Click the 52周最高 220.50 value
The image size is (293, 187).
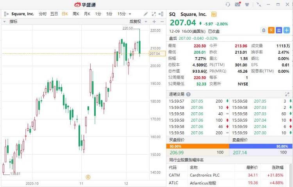point(200,78)
